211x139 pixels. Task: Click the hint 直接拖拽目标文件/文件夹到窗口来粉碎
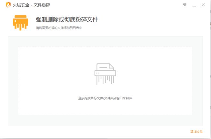(105, 98)
